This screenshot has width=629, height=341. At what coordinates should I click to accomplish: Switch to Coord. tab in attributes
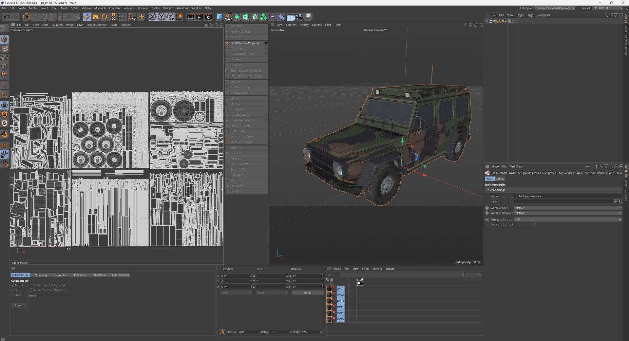point(500,179)
